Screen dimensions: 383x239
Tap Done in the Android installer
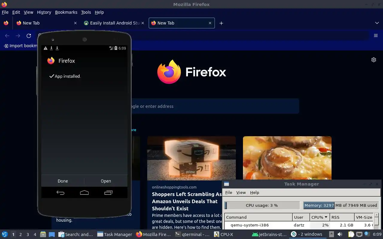coord(63,181)
